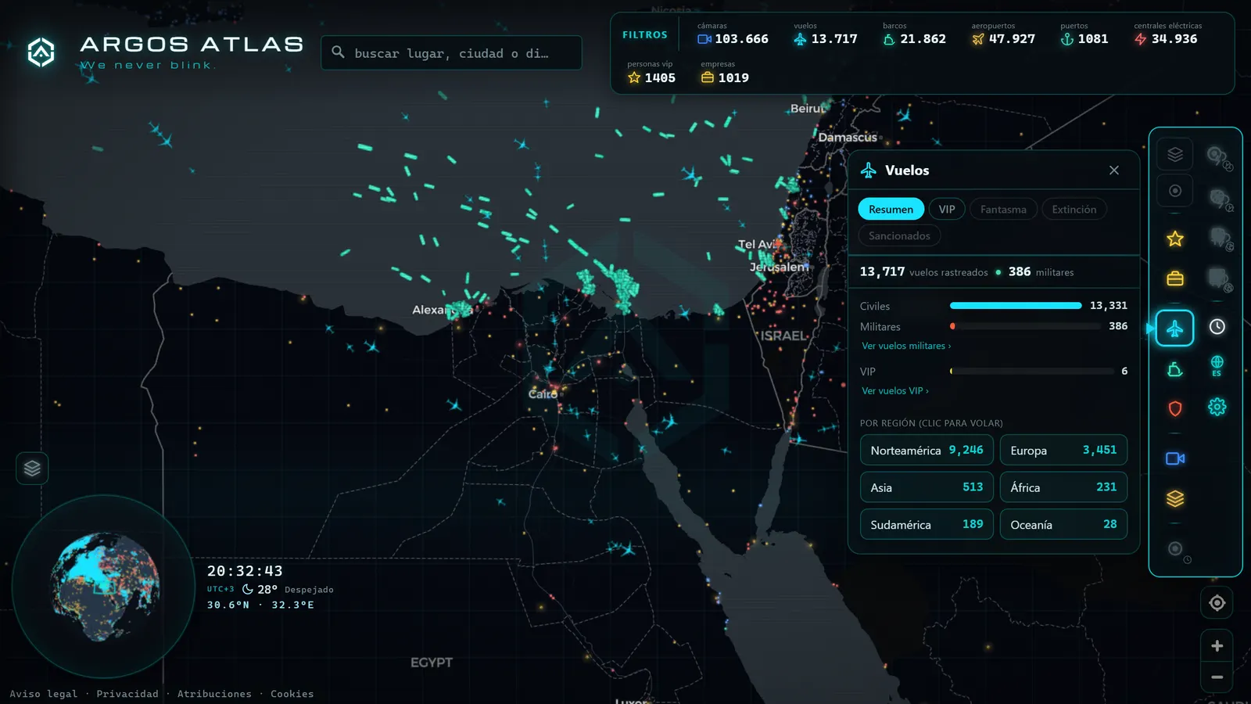Screen dimensions: 1251x704
Task: Fly to the Europa region
Action: [1063, 450]
